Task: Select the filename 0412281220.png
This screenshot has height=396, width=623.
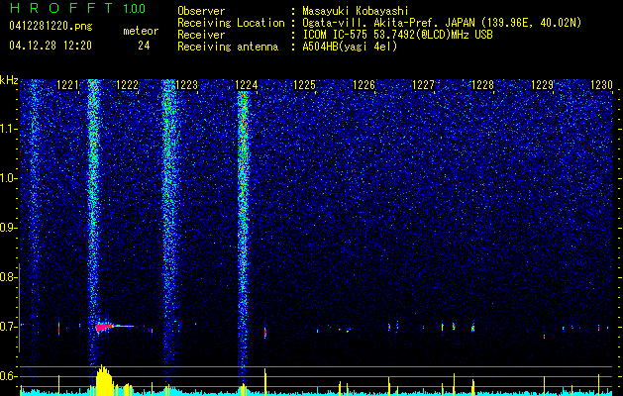Action: [51, 27]
